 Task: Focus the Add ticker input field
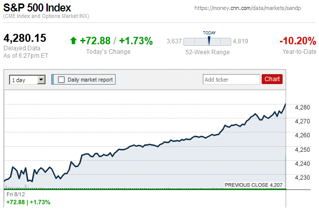231,79
